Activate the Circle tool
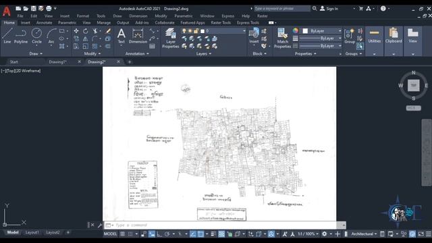The width and height of the screenshot is (432, 243). tap(36, 36)
